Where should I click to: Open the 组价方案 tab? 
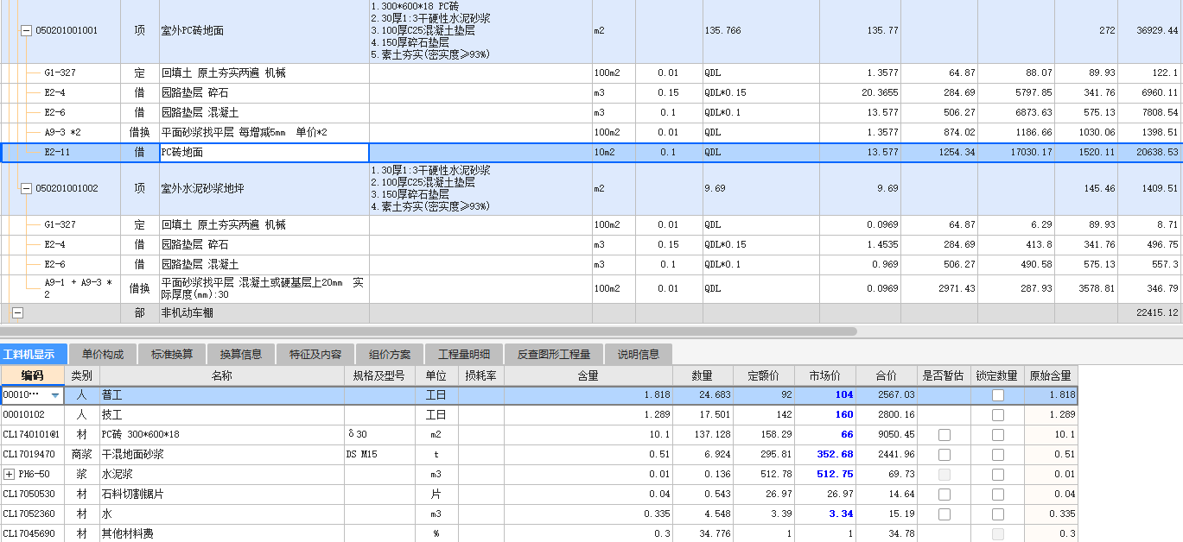click(x=390, y=354)
